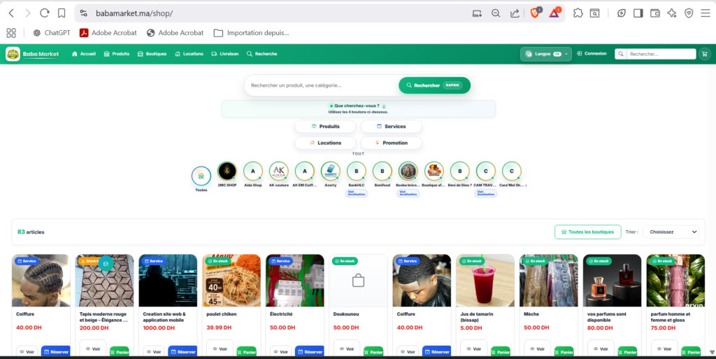Image resolution: width=716 pixels, height=359 pixels.
Task: Filter by the Promotion pill button
Action: (x=391, y=143)
